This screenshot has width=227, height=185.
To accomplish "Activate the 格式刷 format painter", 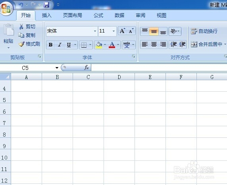I will click(29, 44).
